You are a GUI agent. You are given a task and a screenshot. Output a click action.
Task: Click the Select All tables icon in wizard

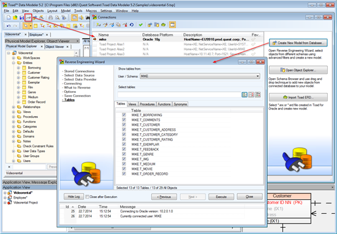[244, 95]
